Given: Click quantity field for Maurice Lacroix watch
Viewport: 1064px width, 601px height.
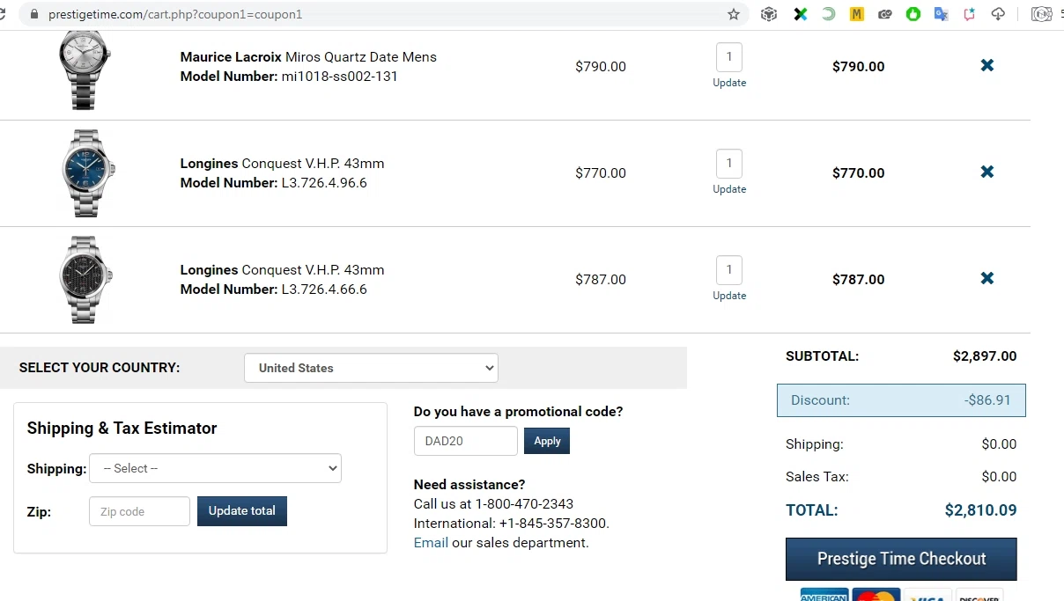Looking at the screenshot, I should point(729,57).
